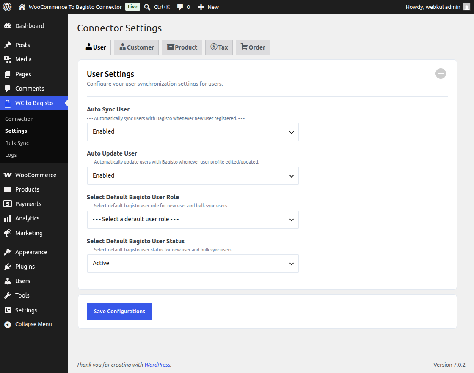Open the default Bagisto user role dropdown
Image resolution: width=474 pixels, height=373 pixels.
coord(193,220)
